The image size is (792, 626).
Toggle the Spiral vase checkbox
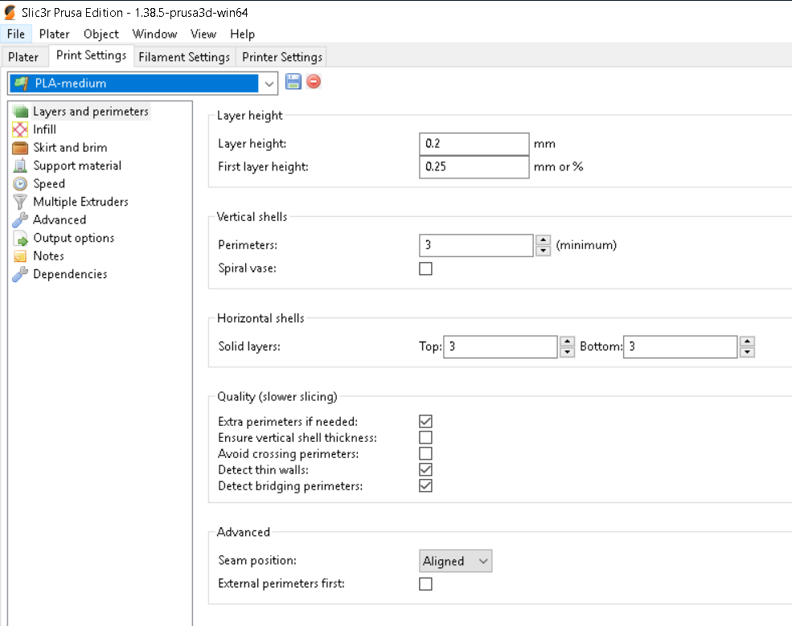(x=426, y=268)
